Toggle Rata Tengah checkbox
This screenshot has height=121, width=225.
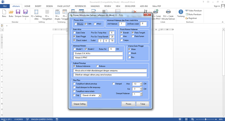click(x=133, y=33)
